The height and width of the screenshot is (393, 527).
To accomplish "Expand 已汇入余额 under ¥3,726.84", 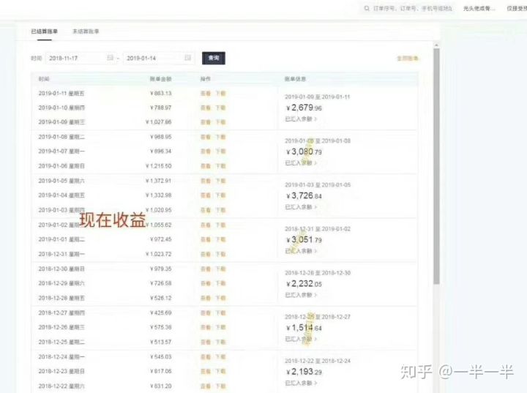I will pyautogui.click(x=301, y=207).
